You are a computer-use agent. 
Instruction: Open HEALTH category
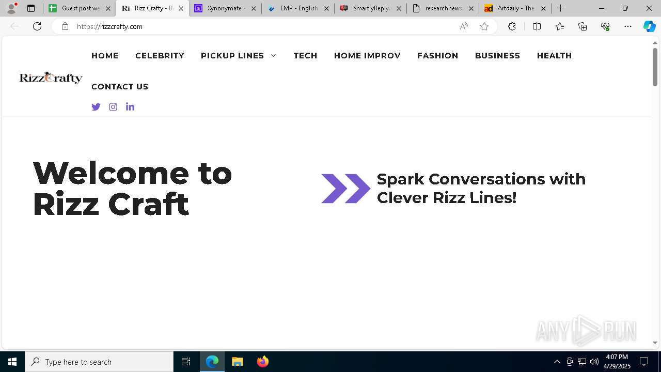tap(554, 56)
